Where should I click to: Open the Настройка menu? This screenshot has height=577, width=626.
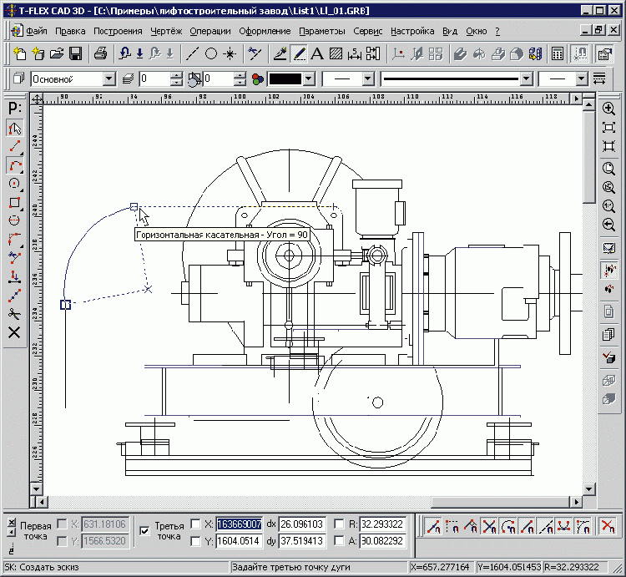click(x=411, y=31)
